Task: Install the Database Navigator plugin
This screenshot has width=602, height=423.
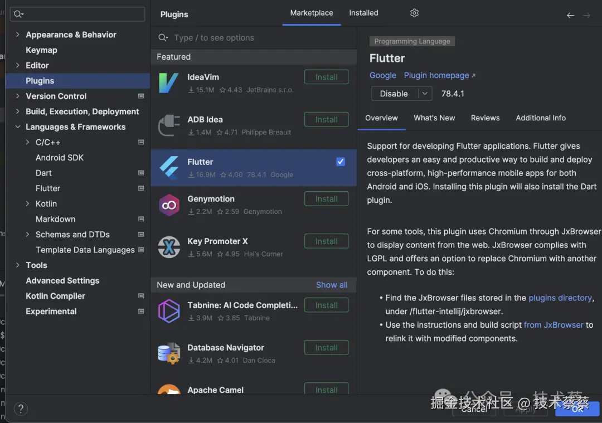Action: [x=326, y=347]
